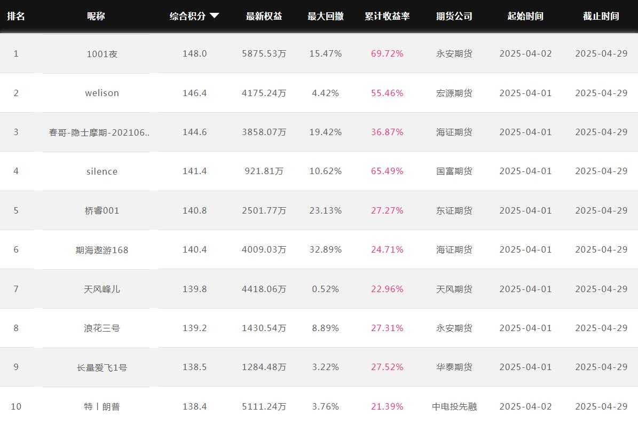Select equity value 5111.24万
Screen dimensions: 638x424
[264, 406]
